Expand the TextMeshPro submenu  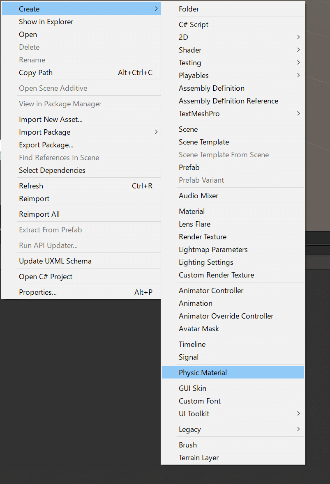tap(233, 114)
